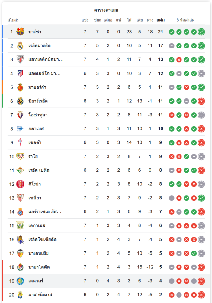This screenshot has height=303, width=212.
Task: Click the แต้ม points column header
Action: [x=161, y=20]
